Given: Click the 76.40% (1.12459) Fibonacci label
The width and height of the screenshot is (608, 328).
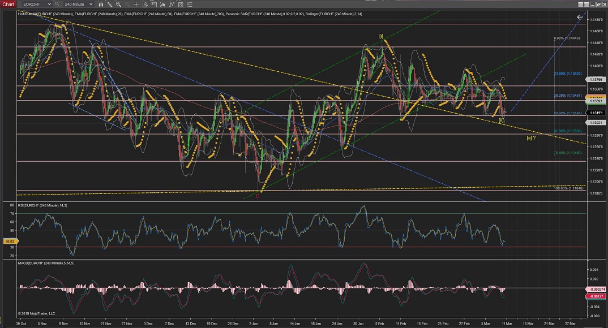Looking at the screenshot, I should click(567, 153).
